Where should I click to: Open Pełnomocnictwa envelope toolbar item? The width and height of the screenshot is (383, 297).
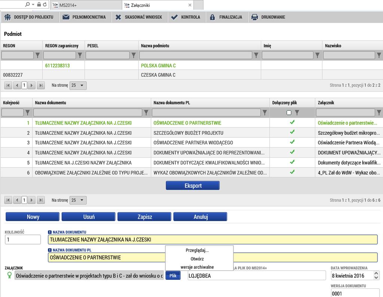click(84, 17)
